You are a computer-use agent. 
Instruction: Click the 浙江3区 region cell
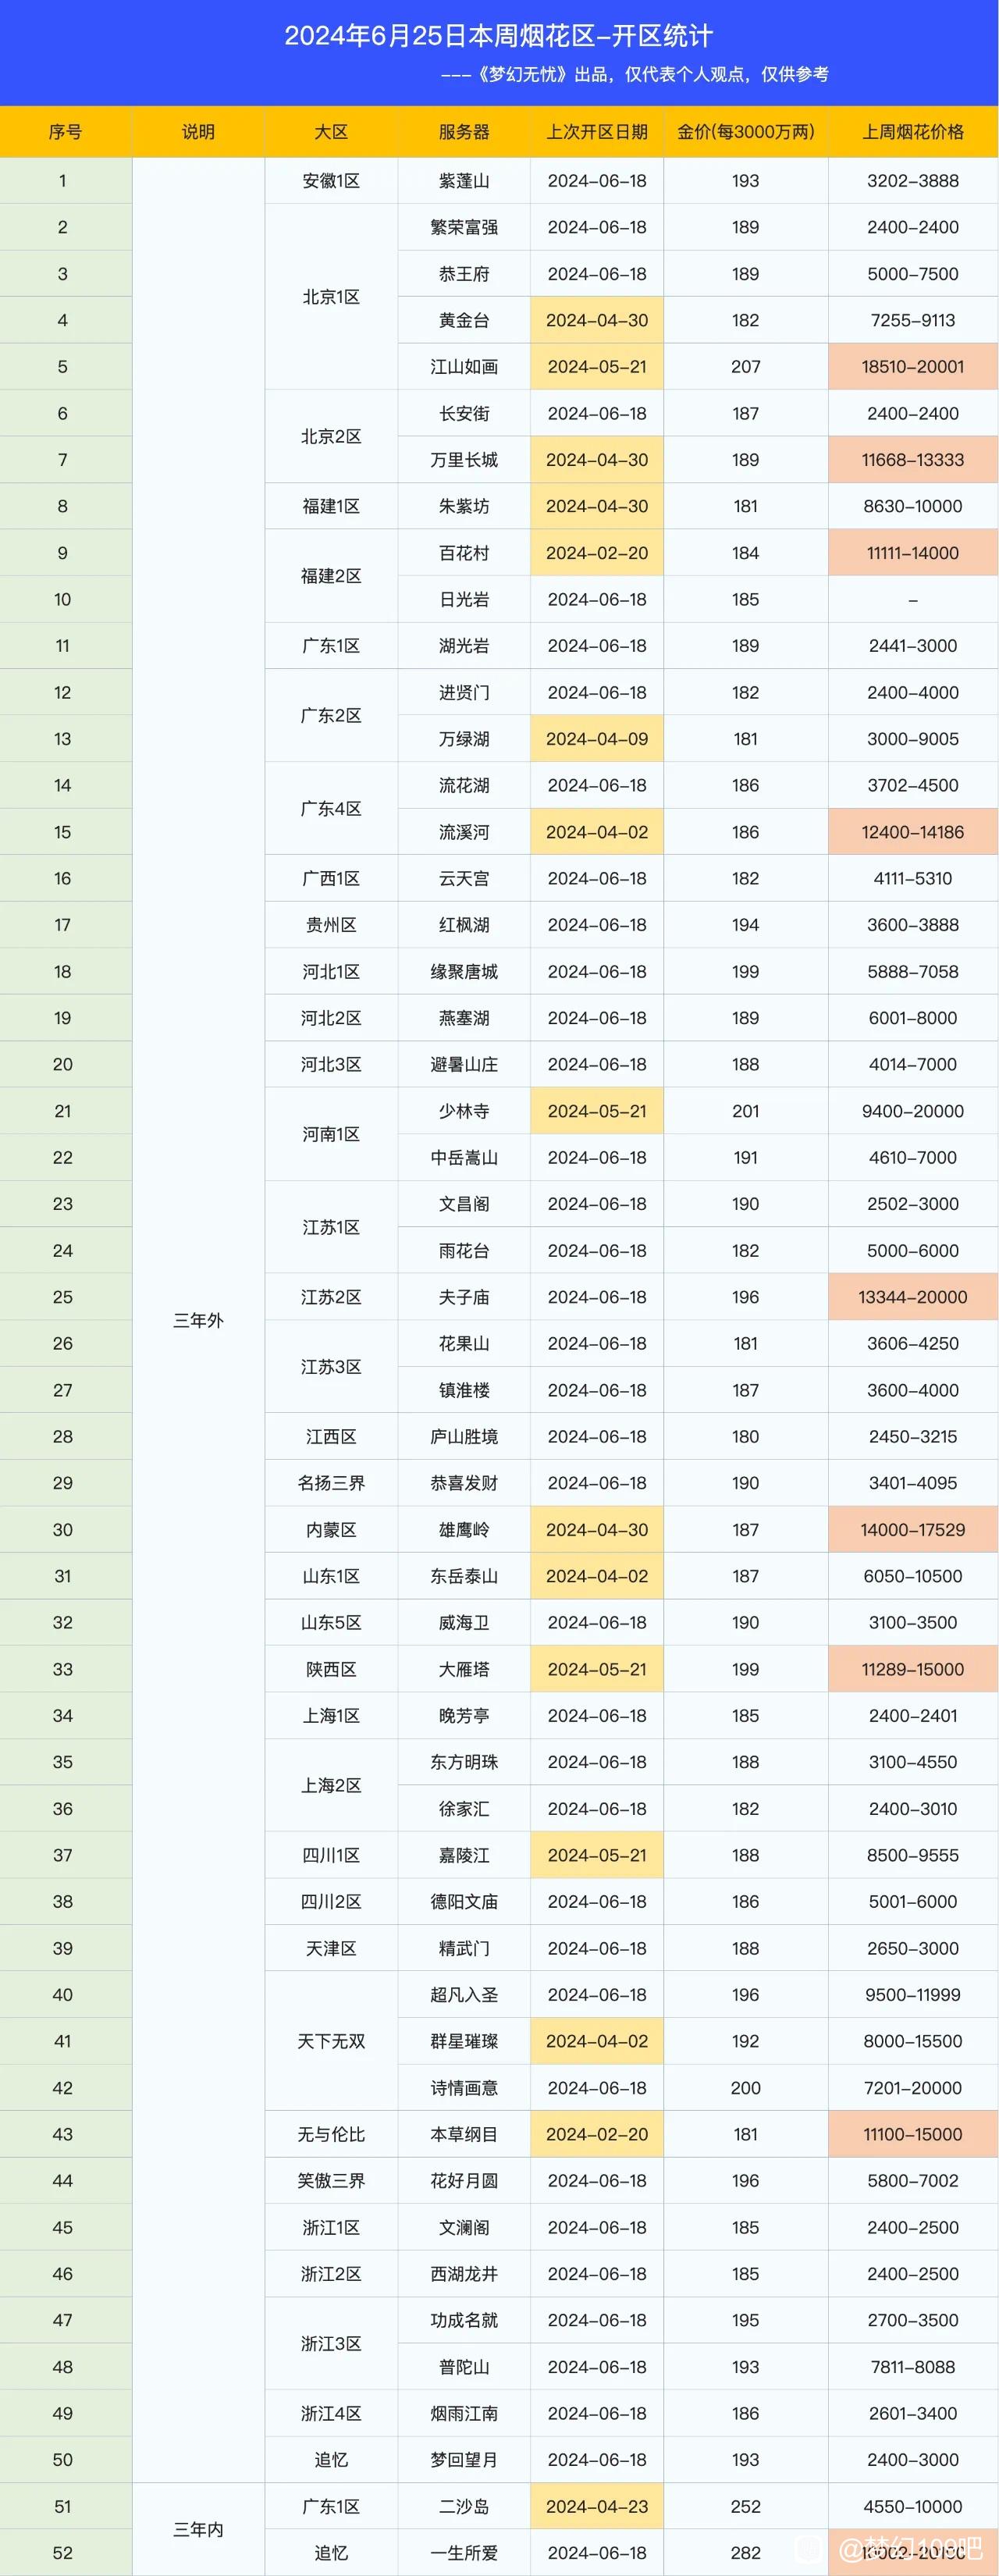(x=331, y=2343)
